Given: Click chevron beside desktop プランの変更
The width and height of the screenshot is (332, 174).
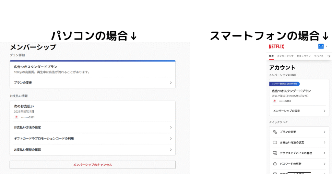Looking at the screenshot, I should coord(171,82).
